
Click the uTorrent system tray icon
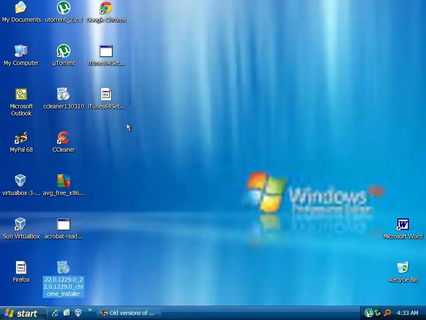(x=369, y=313)
